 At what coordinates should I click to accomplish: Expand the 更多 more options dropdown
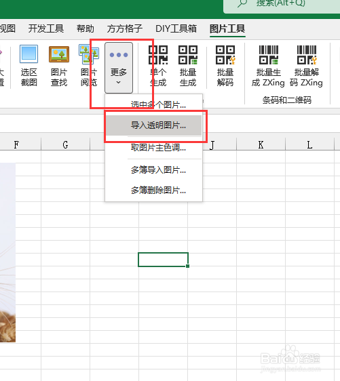[x=119, y=68]
